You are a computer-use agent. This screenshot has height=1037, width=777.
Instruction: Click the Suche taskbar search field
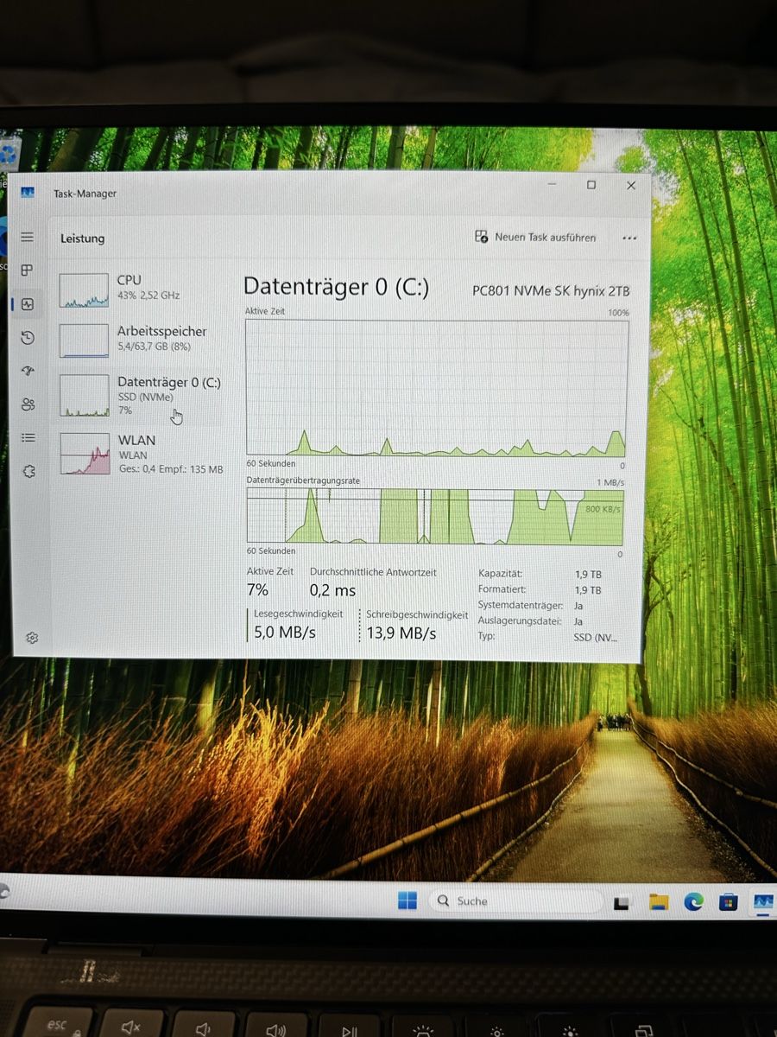[x=515, y=901]
